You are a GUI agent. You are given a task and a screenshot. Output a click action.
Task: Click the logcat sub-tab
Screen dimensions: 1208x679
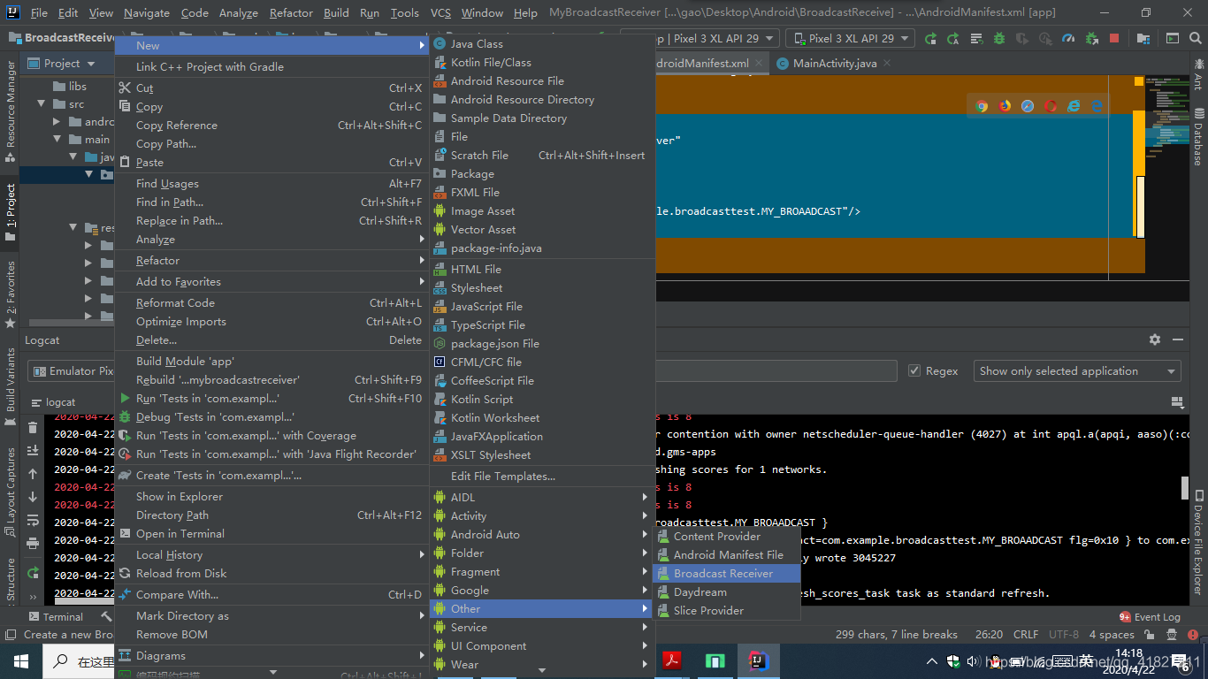(x=53, y=402)
